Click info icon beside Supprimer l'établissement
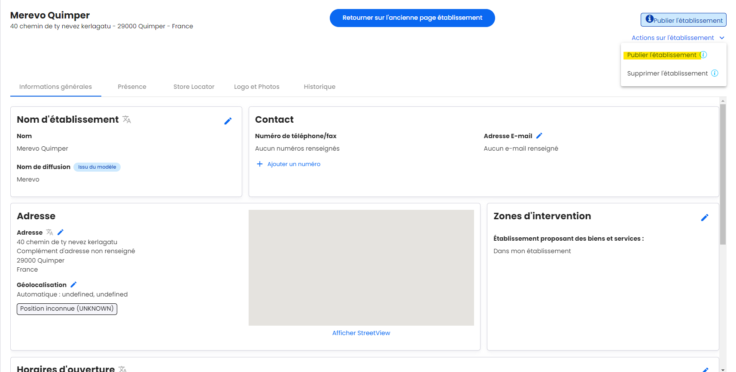736x372 pixels. pos(715,73)
